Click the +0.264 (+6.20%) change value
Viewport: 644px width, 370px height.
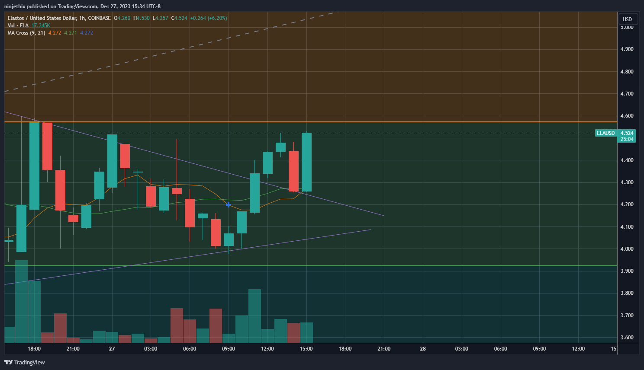pyautogui.click(x=209, y=18)
